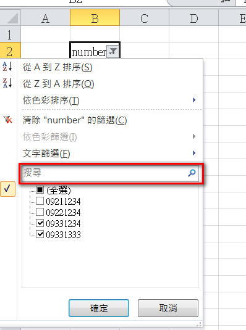Select row 2 header
Image resolution: width=246 pixels, height=330 pixels.
[x=10, y=51]
